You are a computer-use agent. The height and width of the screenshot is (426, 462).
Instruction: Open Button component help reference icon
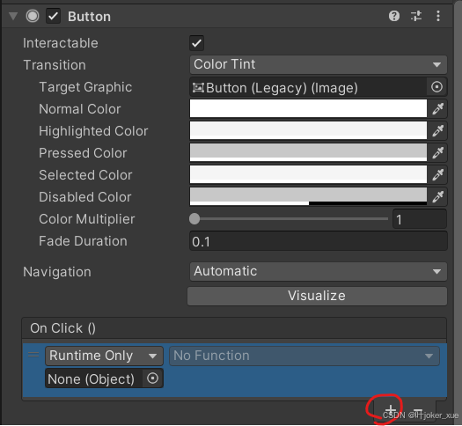click(x=394, y=16)
